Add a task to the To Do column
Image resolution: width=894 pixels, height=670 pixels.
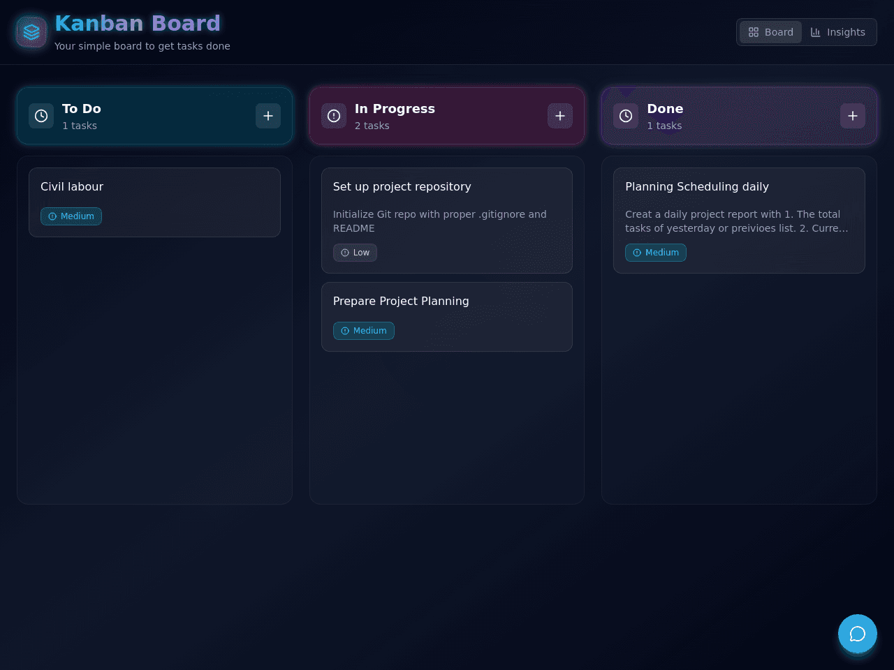pos(268,116)
